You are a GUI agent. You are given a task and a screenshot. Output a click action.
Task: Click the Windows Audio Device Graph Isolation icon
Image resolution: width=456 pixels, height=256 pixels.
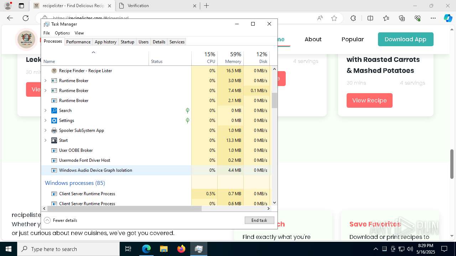[54, 170]
